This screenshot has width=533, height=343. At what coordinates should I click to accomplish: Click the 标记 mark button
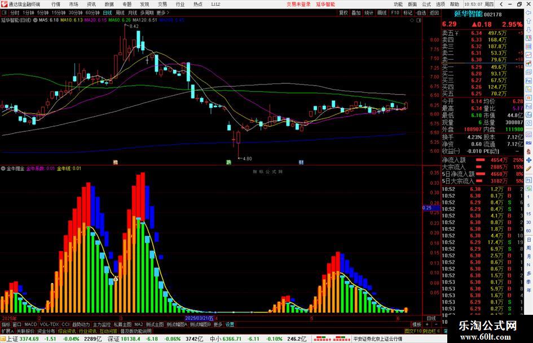pos(408,13)
